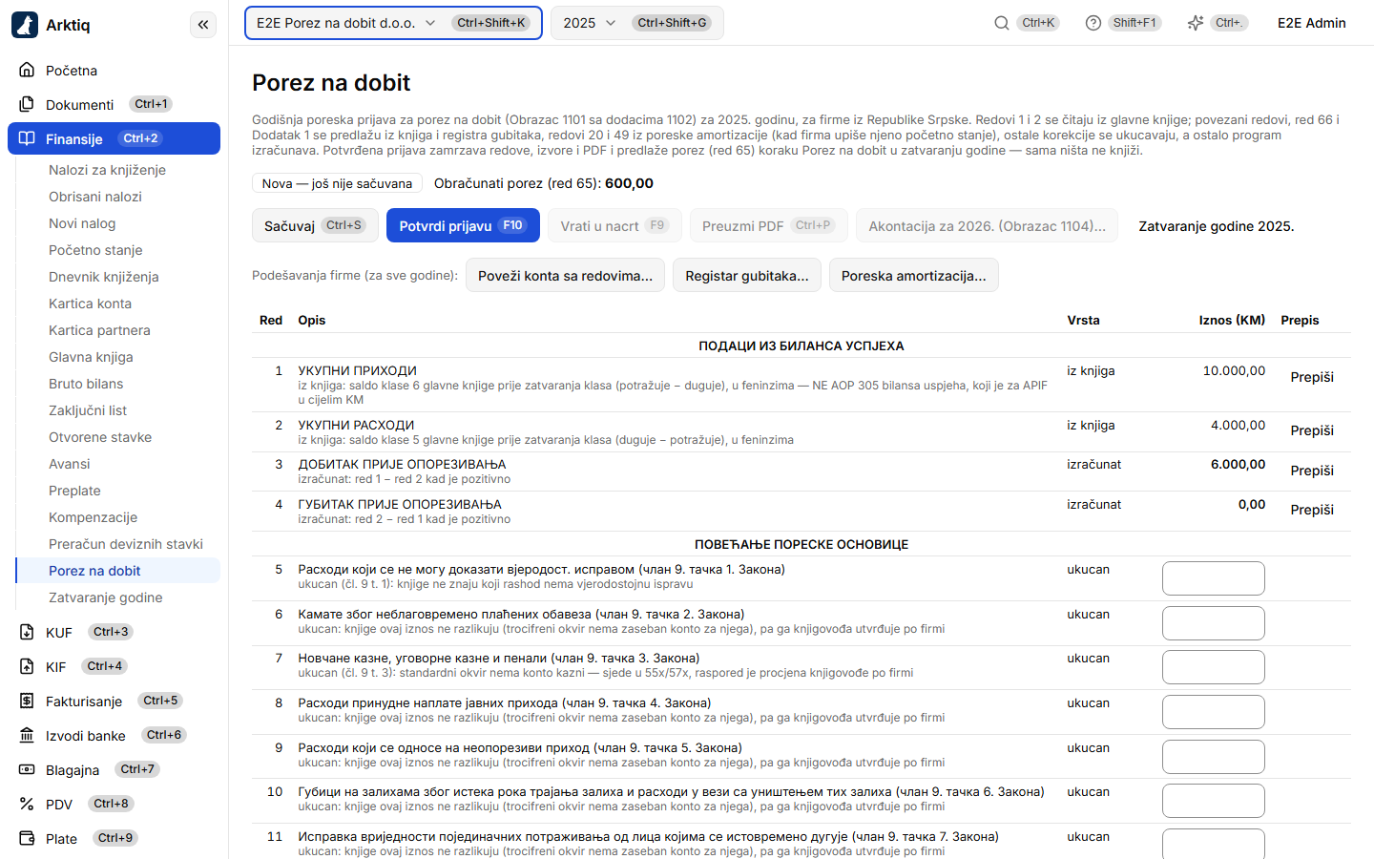
Task: Open Registar gubitaka dialog
Action: tap(746, 276)
